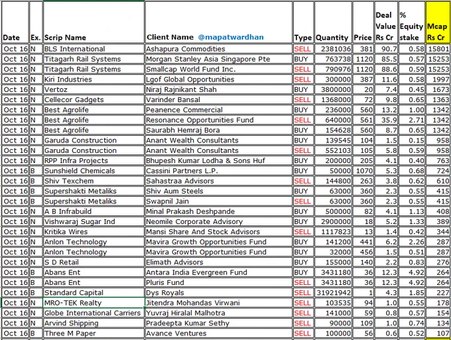Select Swapnil Jain client cell
This screenshot has width=451, height=340.
coord(219,201)
